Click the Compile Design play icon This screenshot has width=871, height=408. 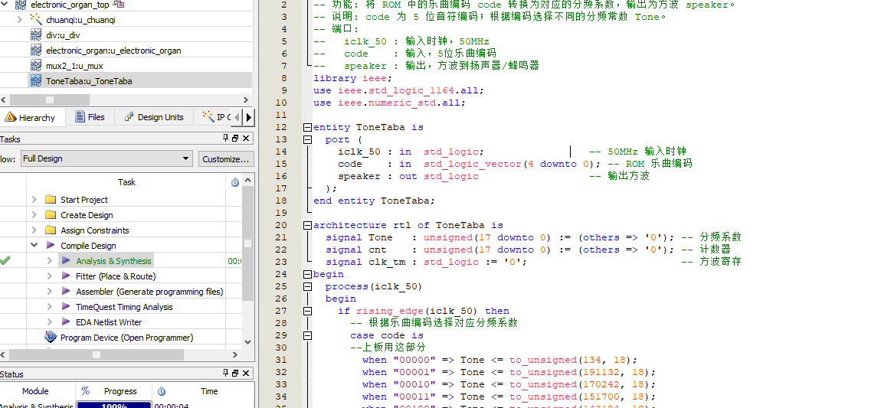coord(51,246)
